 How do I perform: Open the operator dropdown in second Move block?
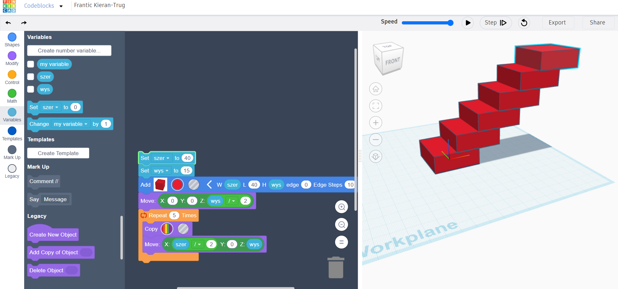(198, 244)
